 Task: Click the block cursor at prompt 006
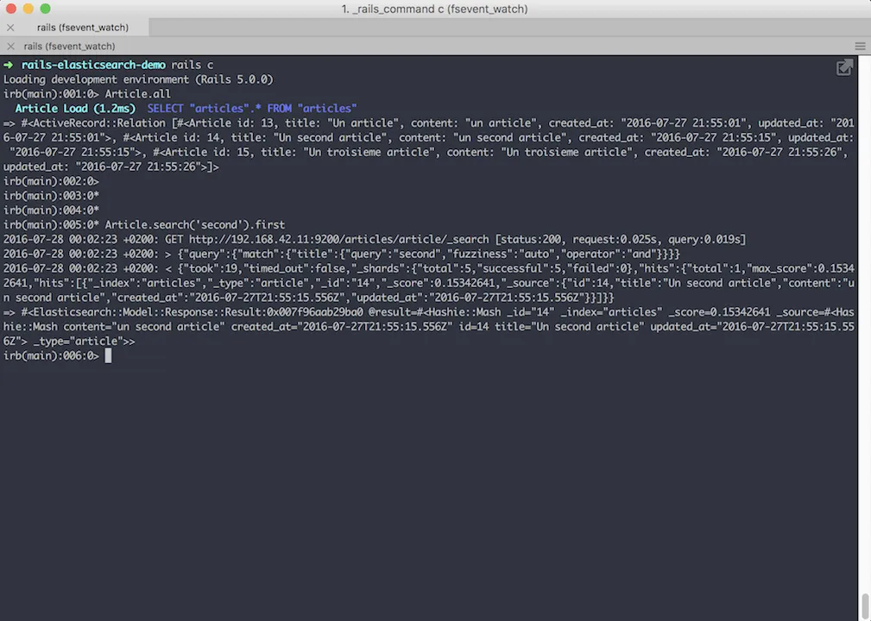pyautogui.click(x=108, y=355)
